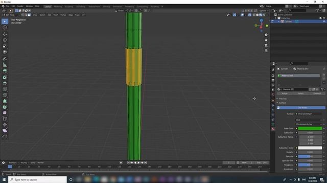Enable vertex select mode
This screenshot has width=327, height=183.
tap(22, 15)
